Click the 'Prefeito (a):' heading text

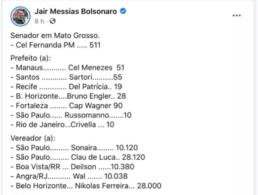coord(31,58)
